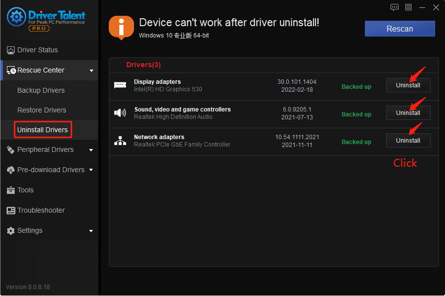Click the Rescue Center clock icon
The height and width of the screenshot is (296, 445).
(11, 70)
